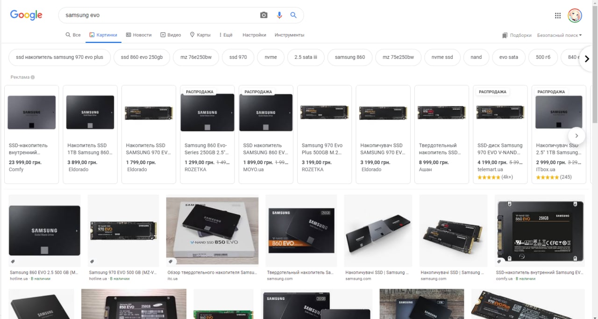Select chip mz 75e250bw
598x319 pixels.
[398, 57]
